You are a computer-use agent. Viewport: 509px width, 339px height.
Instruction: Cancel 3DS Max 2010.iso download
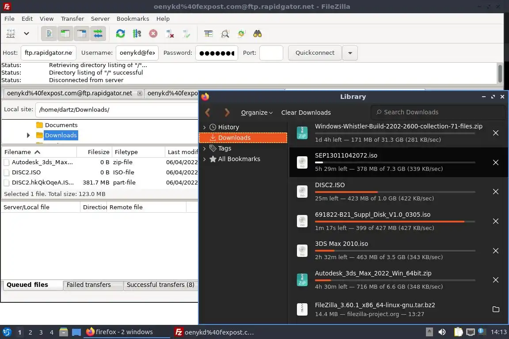pos(496,251)
